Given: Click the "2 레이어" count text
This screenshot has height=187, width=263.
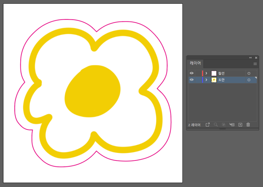Looking at the screenshot, I should point(194,125).
